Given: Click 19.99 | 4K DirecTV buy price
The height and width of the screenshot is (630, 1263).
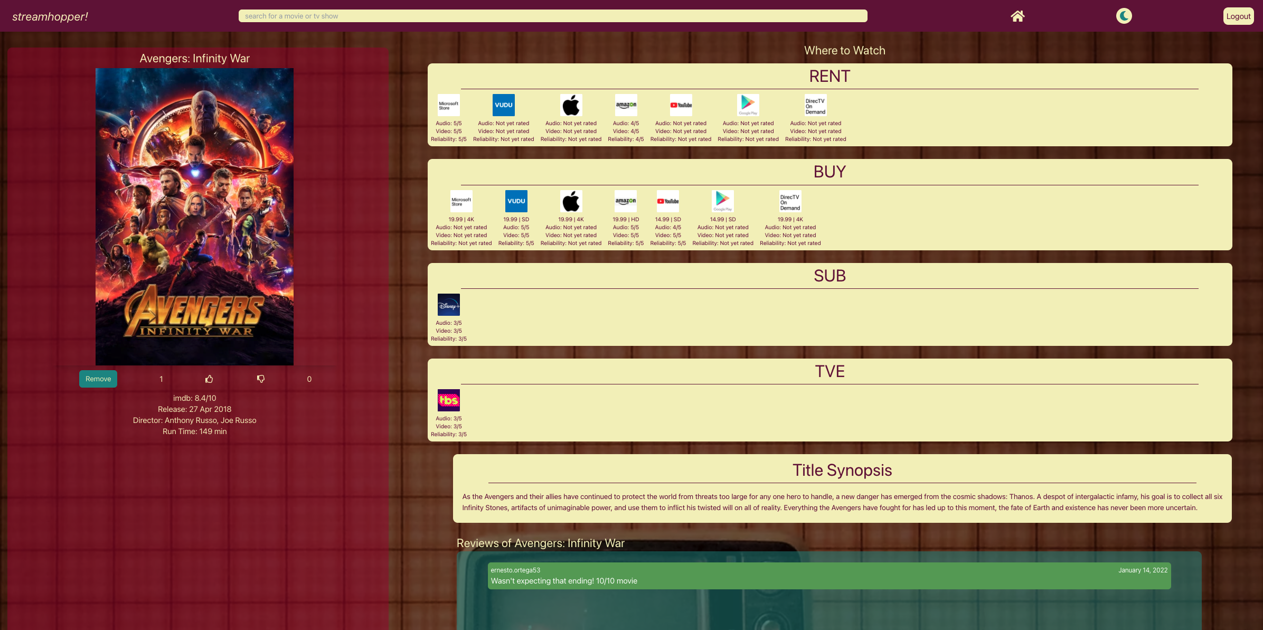Looking at the screenshot, I should coord(790,219).
